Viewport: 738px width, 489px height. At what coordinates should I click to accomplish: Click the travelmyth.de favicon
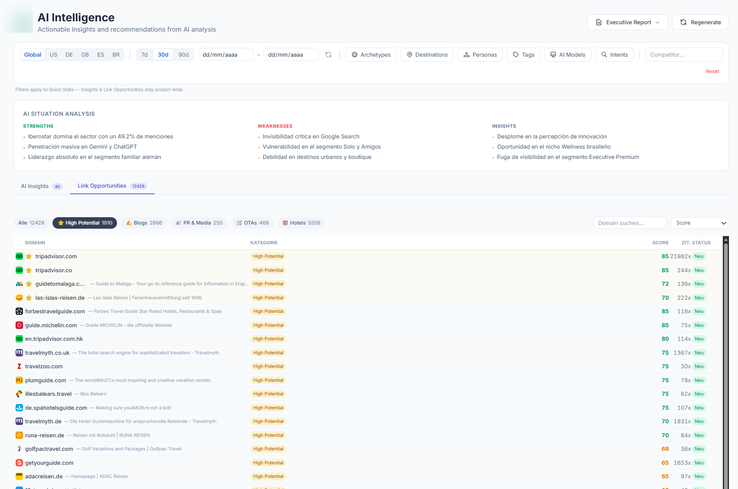(x=19, y=421)
